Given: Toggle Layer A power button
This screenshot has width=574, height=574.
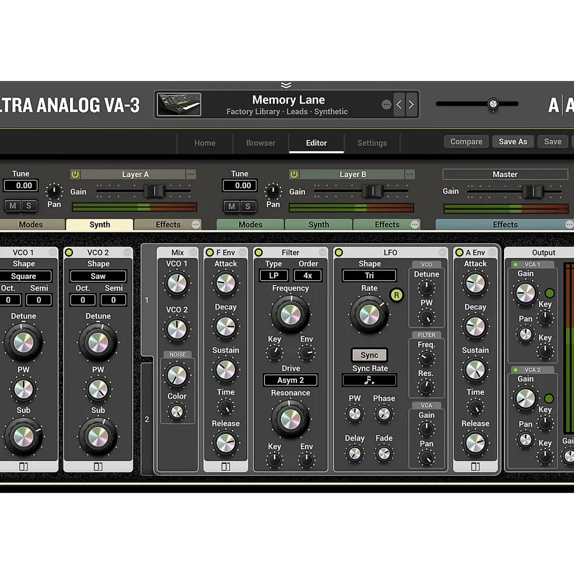Looking at the screenshot, I should click(x=75, y=174).
